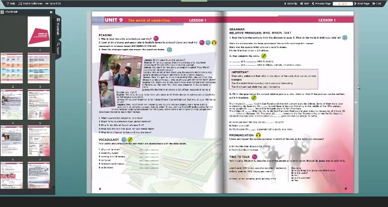This screenshot has height=207, width=388.
Task: Go to Next Page
Action: click(x=362, y=3)
